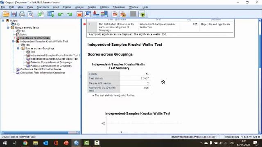The width and height of the screenshot is (262, 147).
Task: Click the Total N value 54
Action: (147, 74)
